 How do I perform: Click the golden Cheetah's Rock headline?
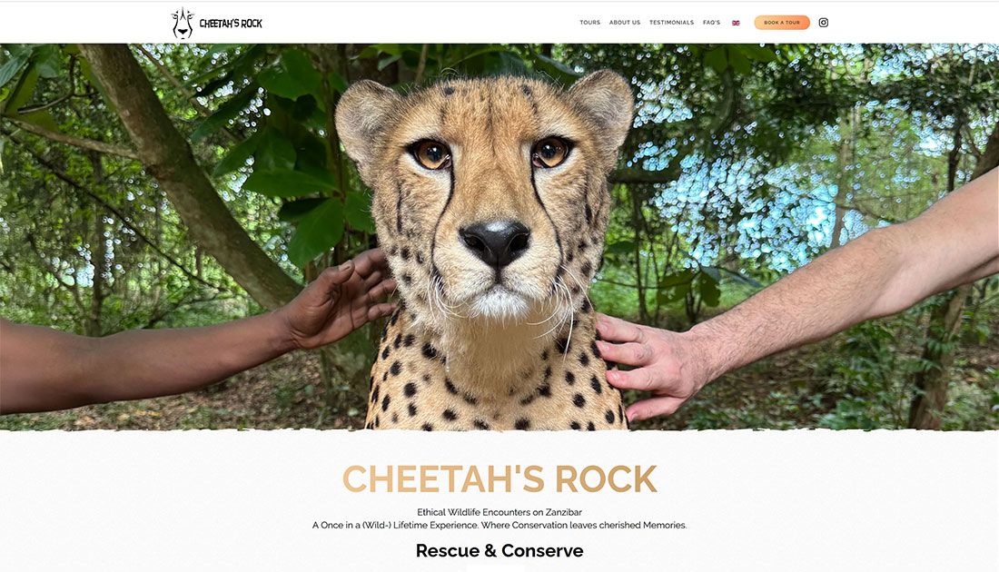[x=499, y=479]
